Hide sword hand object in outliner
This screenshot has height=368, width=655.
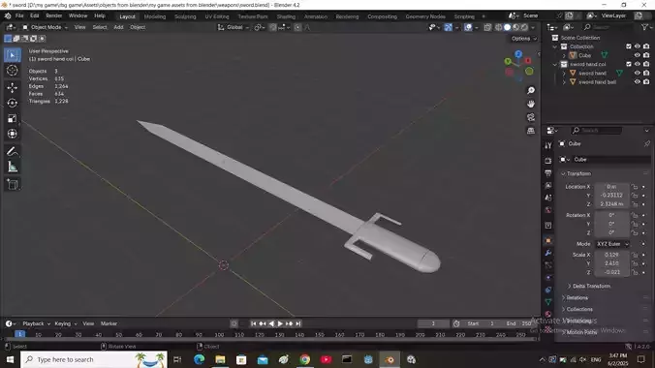[x=637, y=73]
